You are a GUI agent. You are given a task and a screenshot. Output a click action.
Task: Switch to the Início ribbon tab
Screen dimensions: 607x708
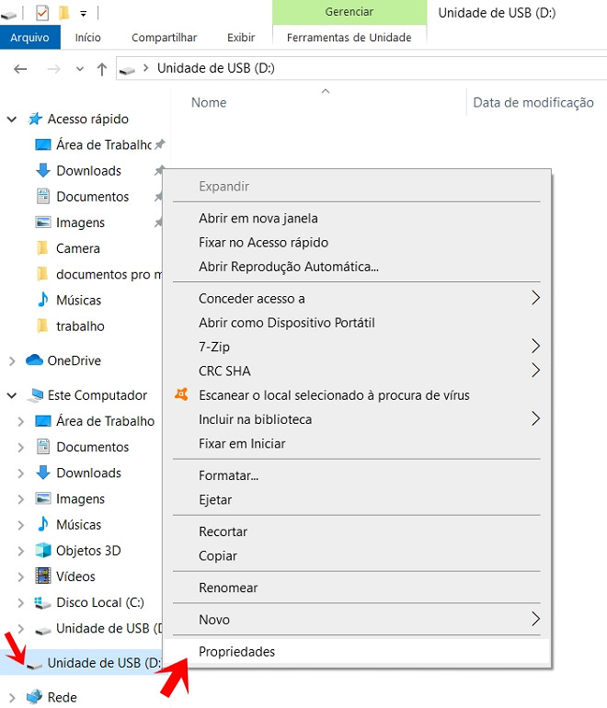point(87,37)
